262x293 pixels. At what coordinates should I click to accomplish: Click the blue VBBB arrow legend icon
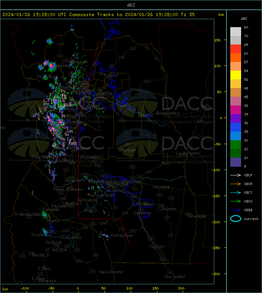point(236,210)
